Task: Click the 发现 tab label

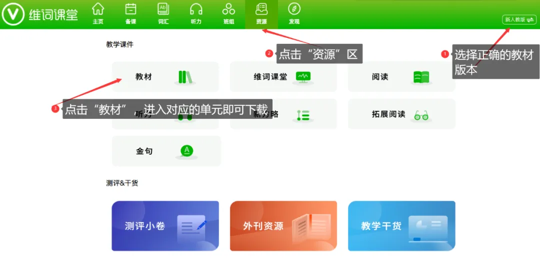Action: (x=294, y=21)
